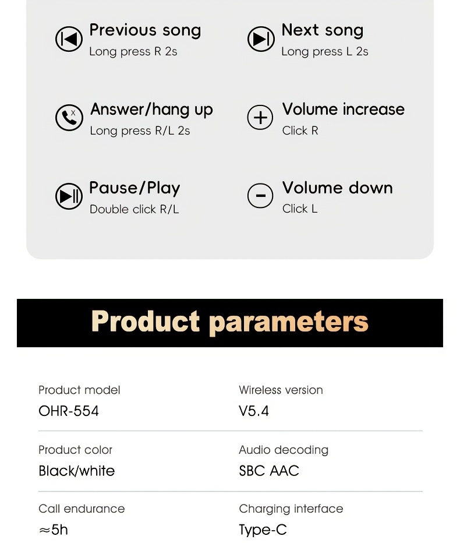Click the Volume down minus icon

[260, 196]
